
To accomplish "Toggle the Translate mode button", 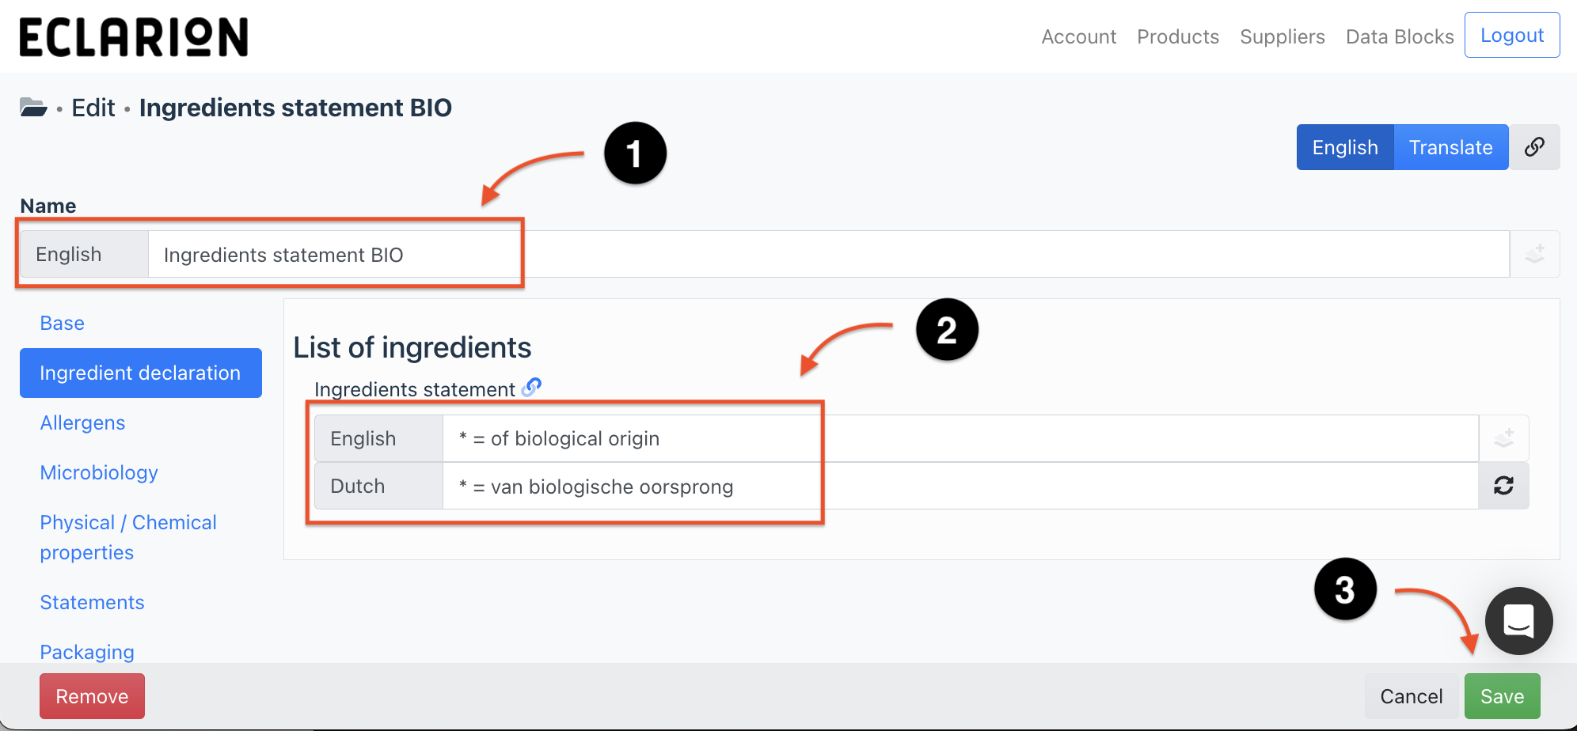I will click(x=1450, y=147).
